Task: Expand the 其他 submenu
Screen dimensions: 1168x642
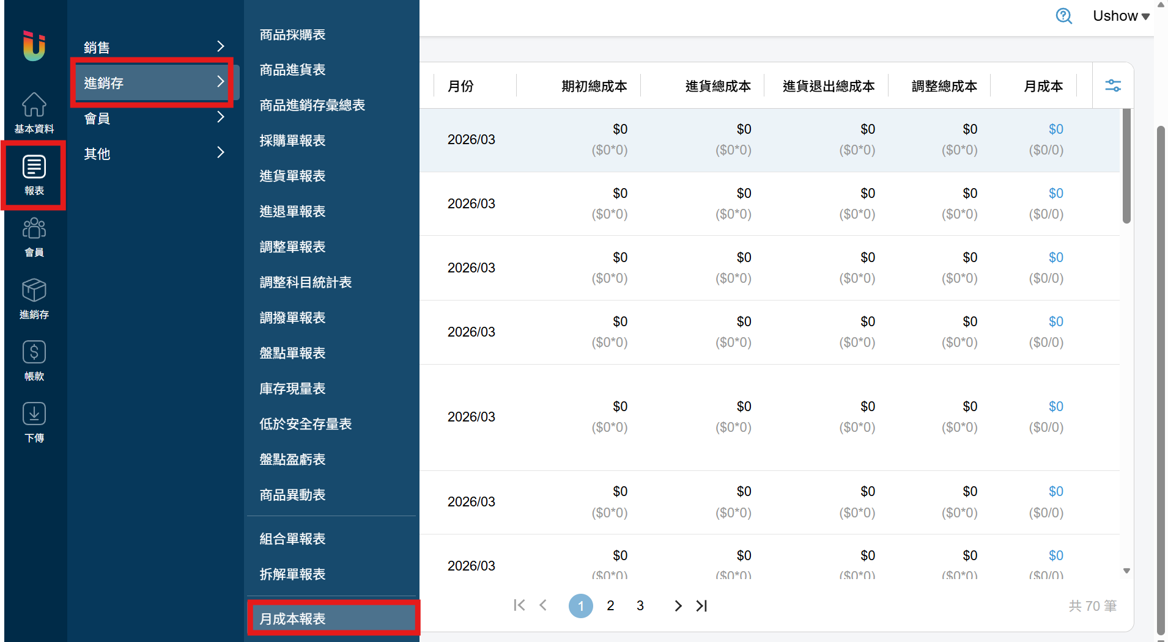Action: click(155, 153)
